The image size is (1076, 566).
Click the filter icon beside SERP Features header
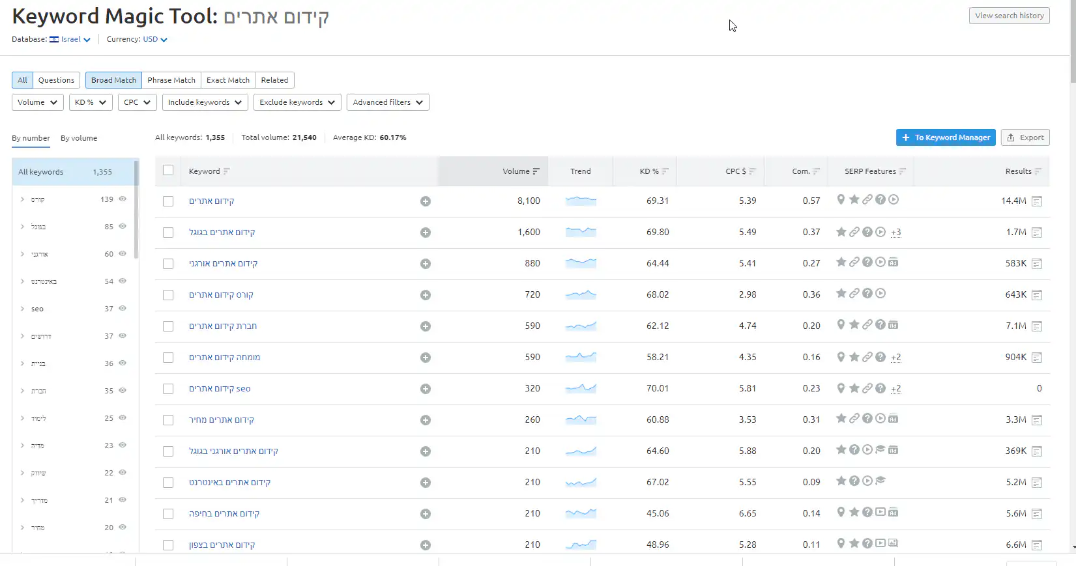pyautogui.click(x=903, y=171)
